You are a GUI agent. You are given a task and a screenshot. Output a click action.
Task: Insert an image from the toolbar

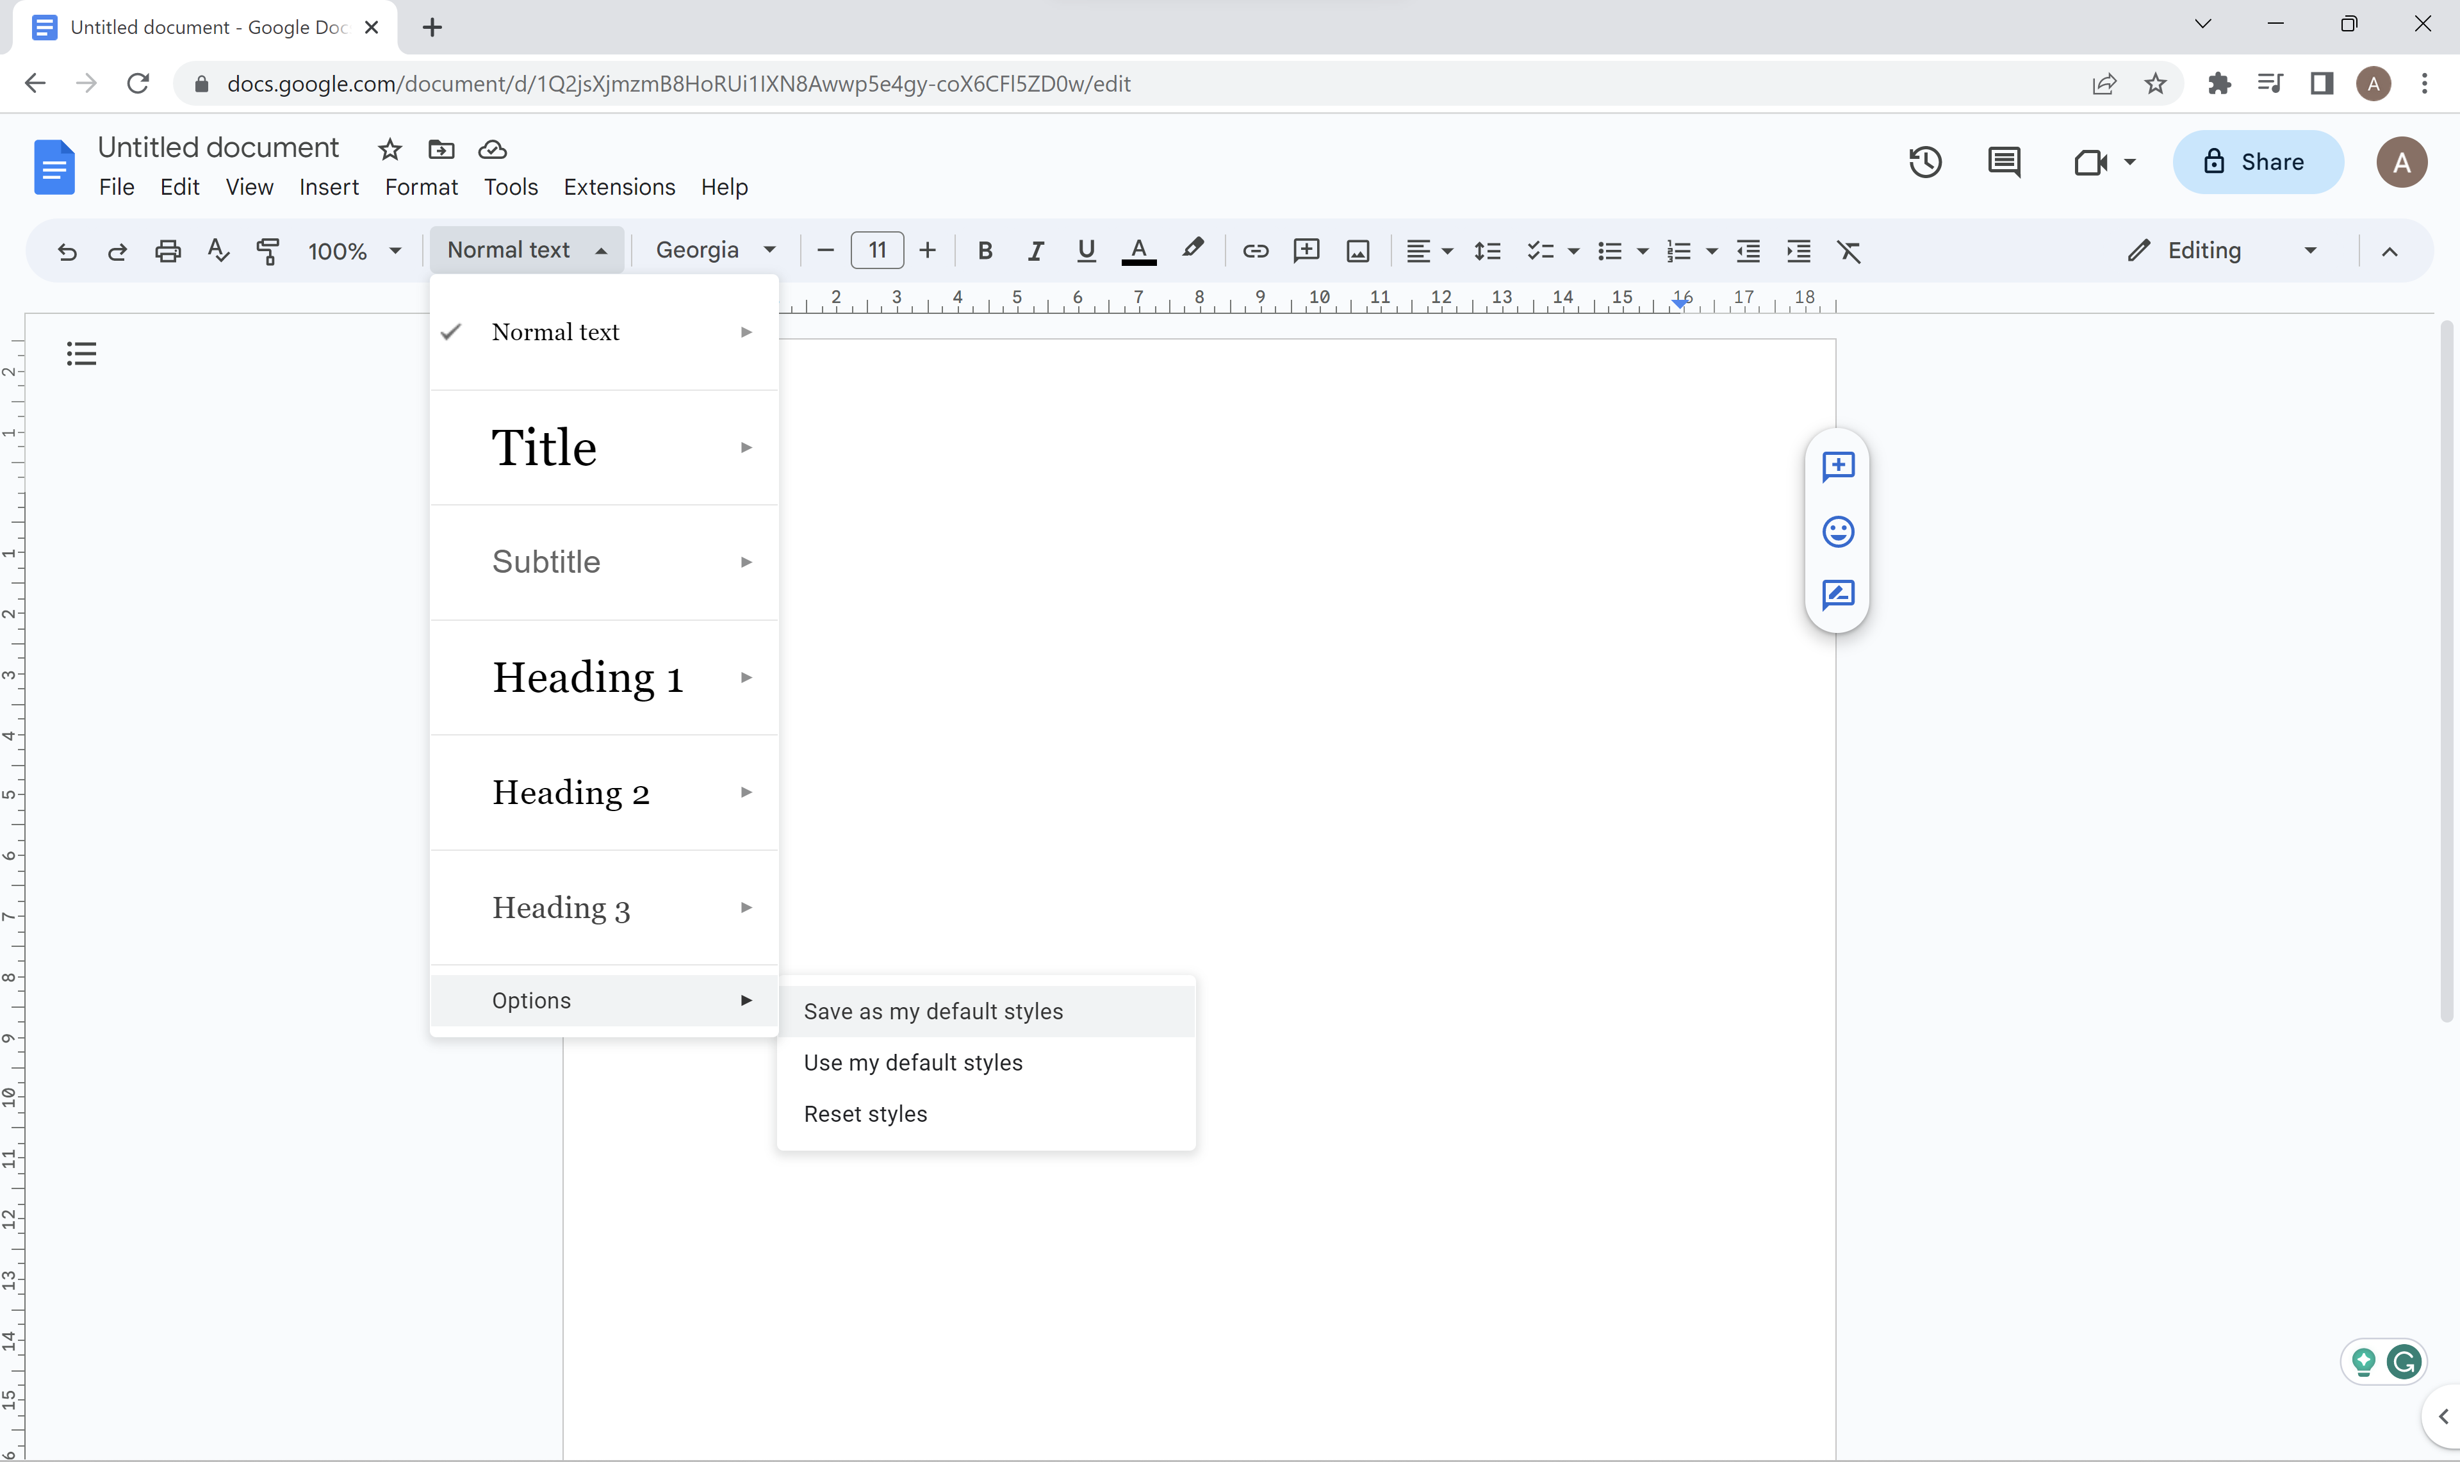pyautogui.click(x=1357, y=251)
